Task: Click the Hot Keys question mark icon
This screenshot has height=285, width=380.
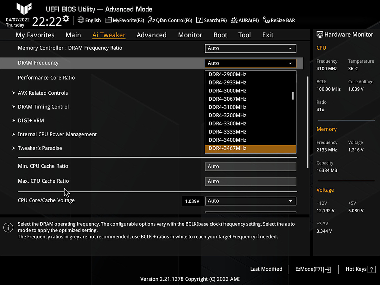Action: 371,269
